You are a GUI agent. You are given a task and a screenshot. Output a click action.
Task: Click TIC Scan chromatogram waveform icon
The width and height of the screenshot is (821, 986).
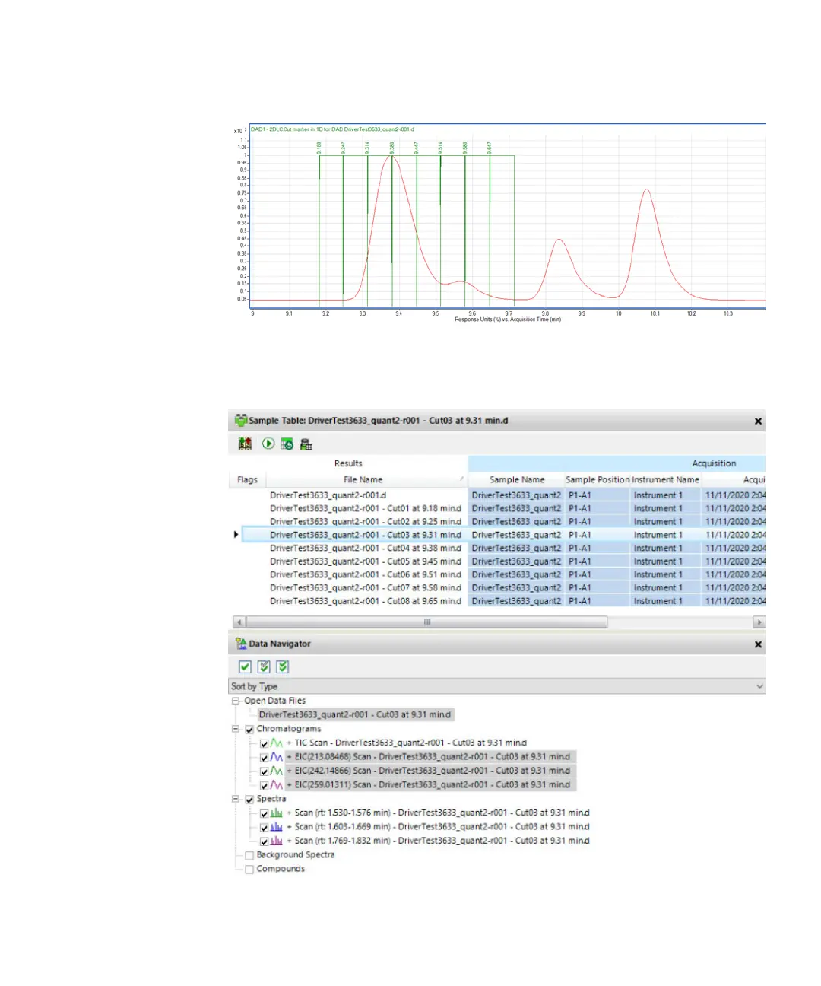point(277,743)
